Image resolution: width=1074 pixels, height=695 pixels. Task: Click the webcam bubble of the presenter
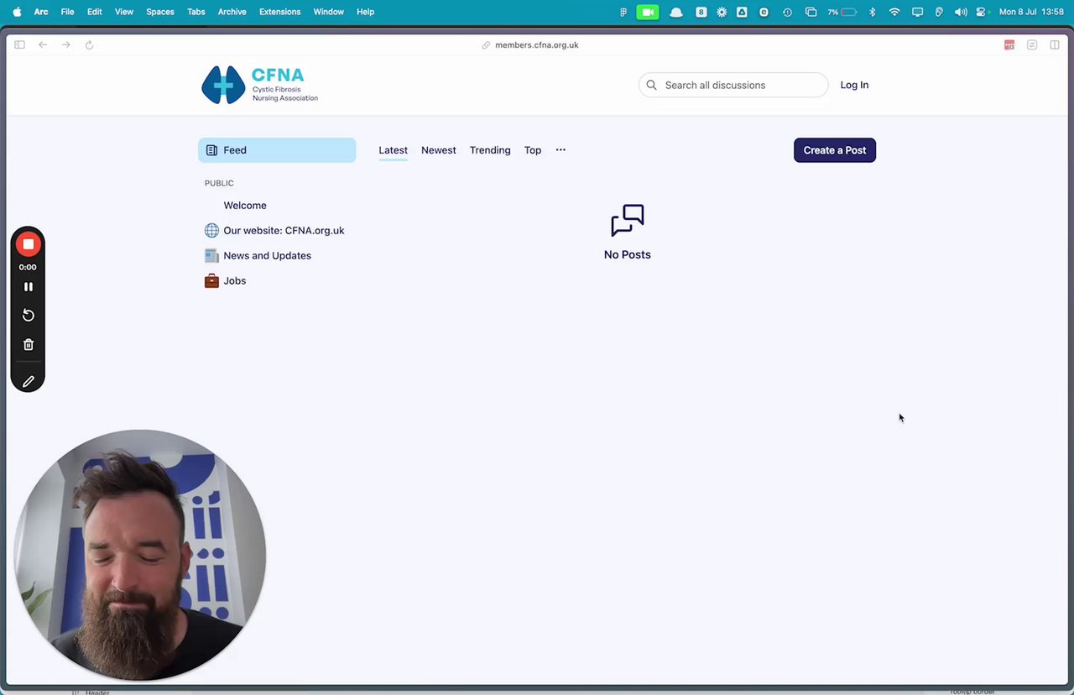click(140, 556)
